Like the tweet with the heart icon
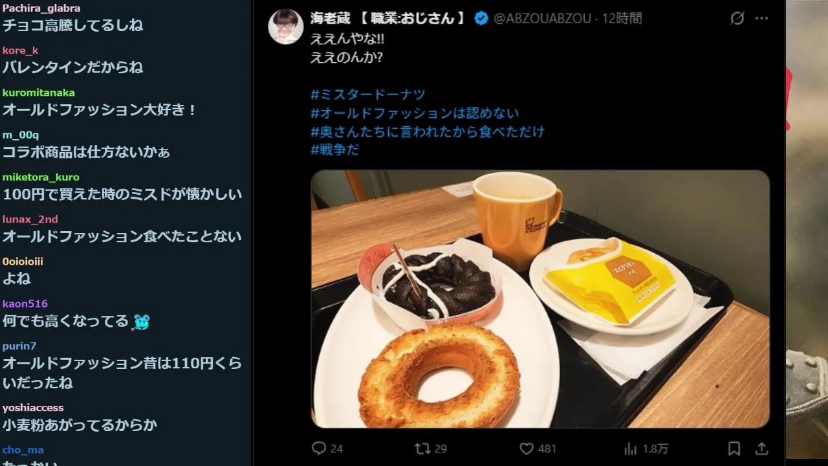This screenshot has width=828, height=466. tap(527, 449)
